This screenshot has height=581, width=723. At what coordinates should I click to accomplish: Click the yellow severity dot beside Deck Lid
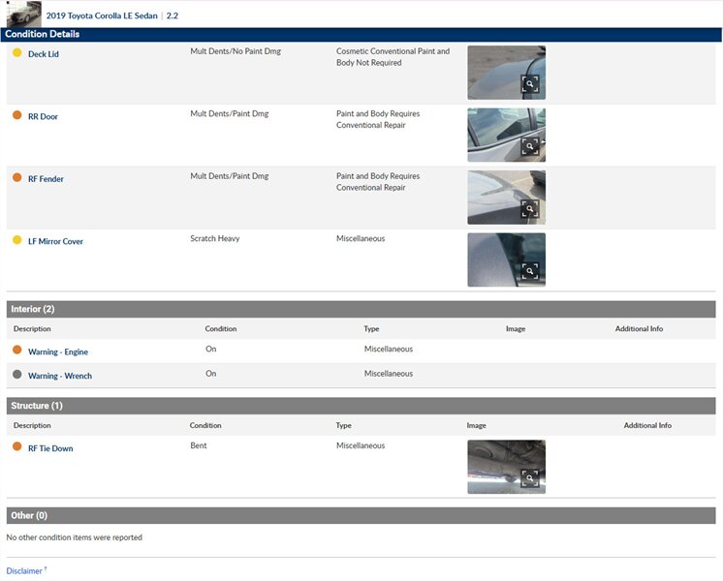17,53
